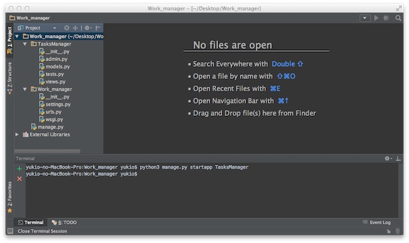Select __init__.py under inner Work_manager
Screen dimensions: 409x243
[58, 97]
